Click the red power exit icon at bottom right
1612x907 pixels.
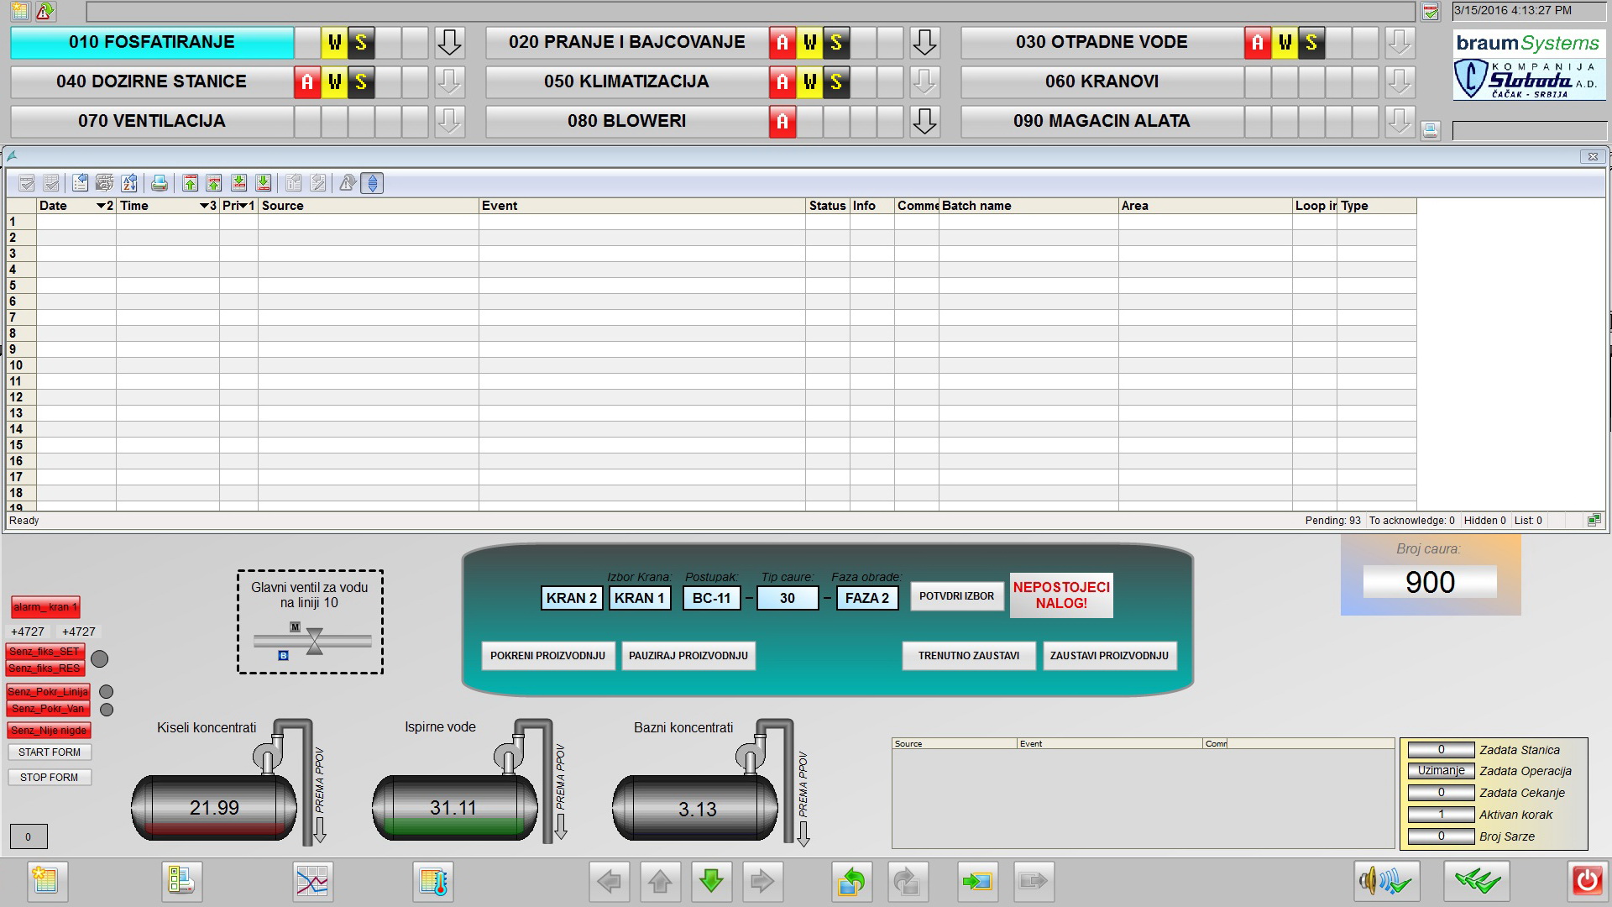[x=1585, y=882]
